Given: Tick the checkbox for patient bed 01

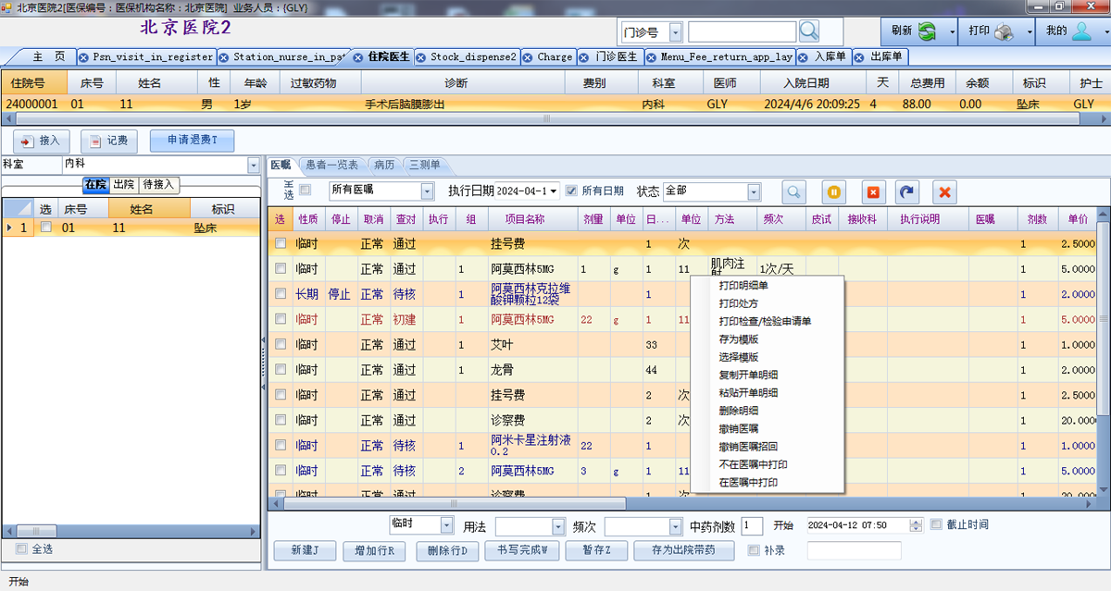Looking at the screenshot, I should (45, 227).
